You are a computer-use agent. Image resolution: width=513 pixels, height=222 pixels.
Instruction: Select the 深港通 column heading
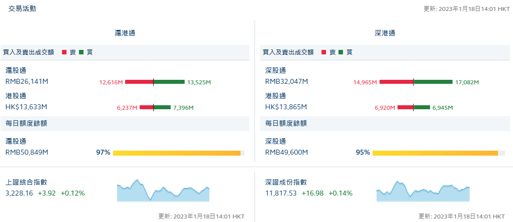click(384, 33)
